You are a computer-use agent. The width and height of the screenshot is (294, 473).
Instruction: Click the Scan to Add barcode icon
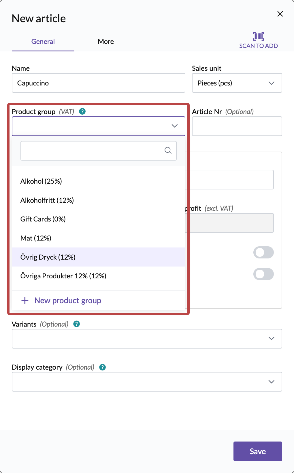point(259,36)
